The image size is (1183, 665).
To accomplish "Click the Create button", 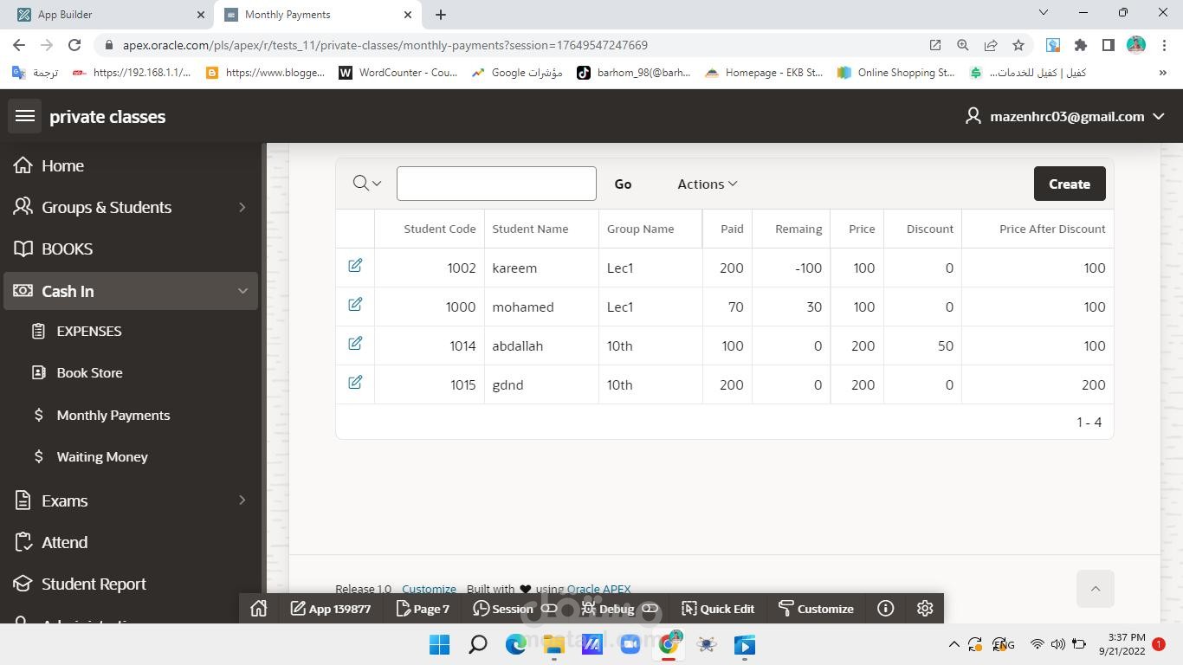I will pyautogui.click(x=1070, y=184).
